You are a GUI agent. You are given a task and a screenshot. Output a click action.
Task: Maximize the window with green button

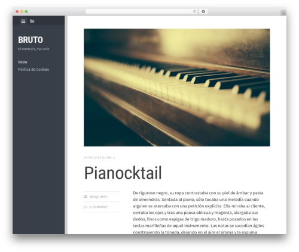point(26,12)
